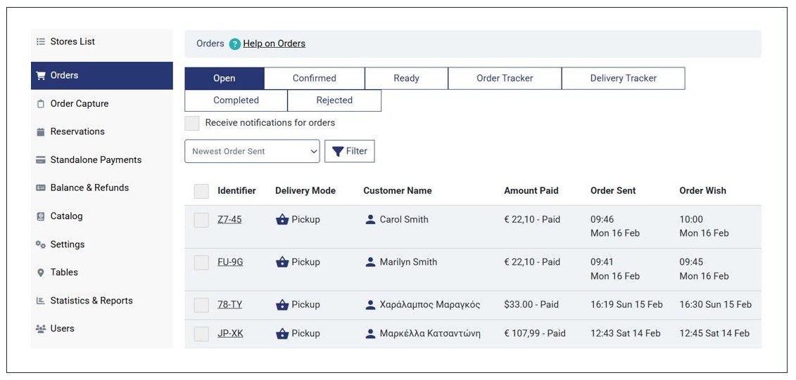Enable Receive notifications for orders checkbox
The height and width of the screenshot is (380, 796).
(x=192, y=123)
